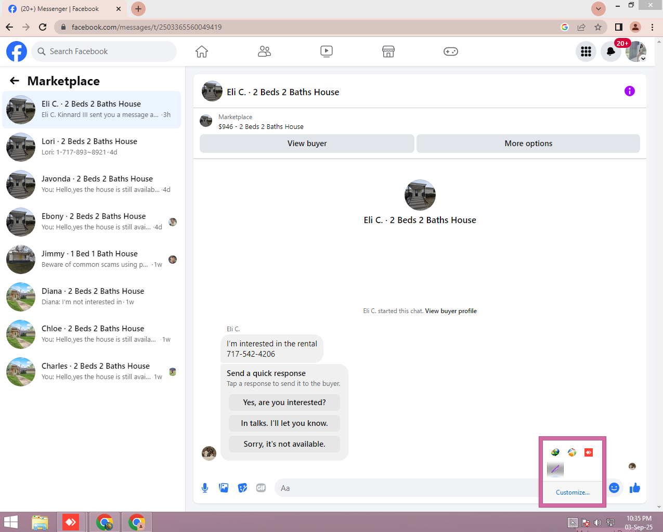Open the Facebook menu grid icon

pyautogui.click(x=586, y=51)
